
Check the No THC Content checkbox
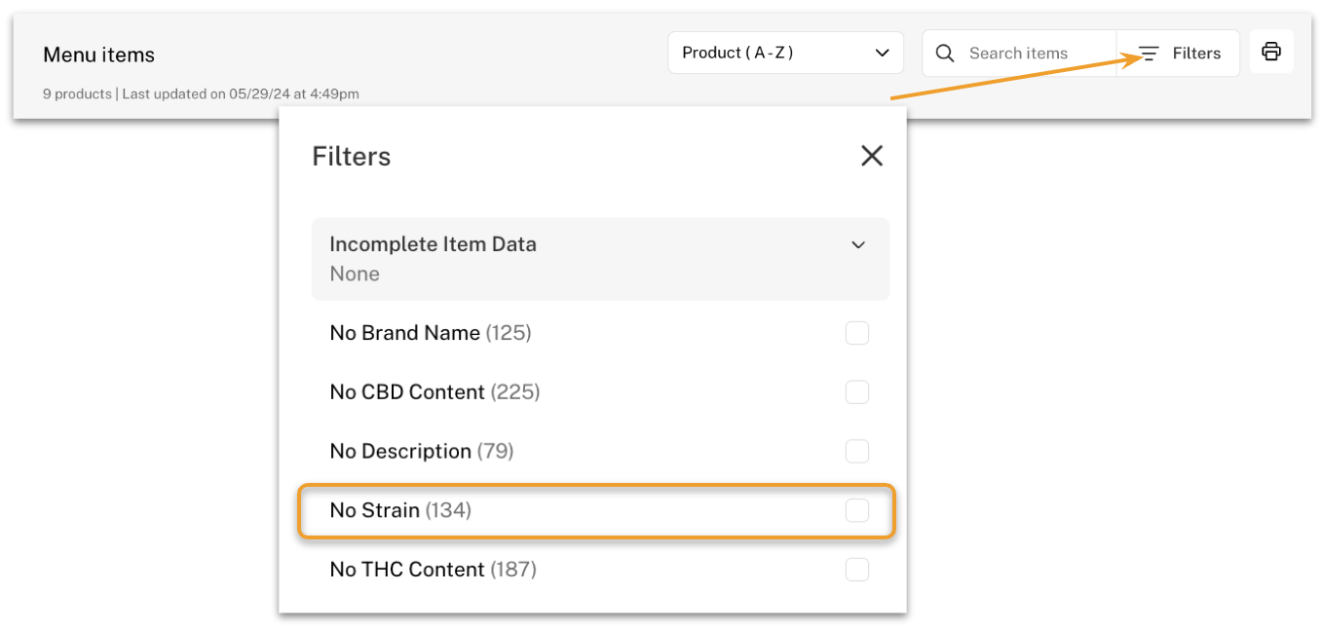[857, 570]
